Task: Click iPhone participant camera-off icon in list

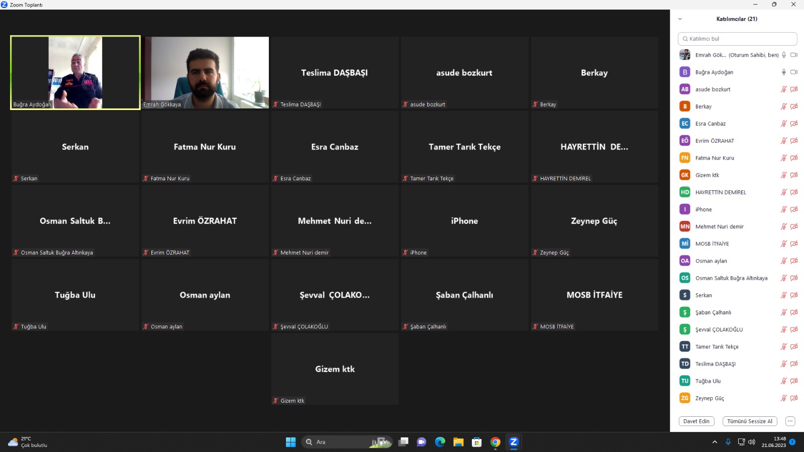Action: pos(794,209)
